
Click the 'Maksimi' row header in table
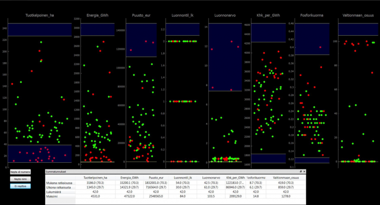59,196
